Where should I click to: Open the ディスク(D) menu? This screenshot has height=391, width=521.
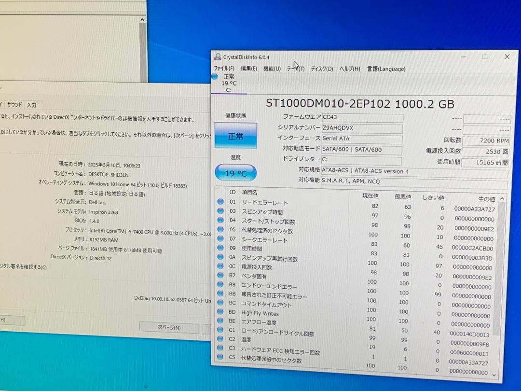[x=322, y=69]
